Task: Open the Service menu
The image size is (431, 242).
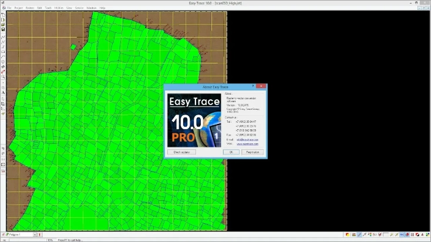Action: coord(79,8)
